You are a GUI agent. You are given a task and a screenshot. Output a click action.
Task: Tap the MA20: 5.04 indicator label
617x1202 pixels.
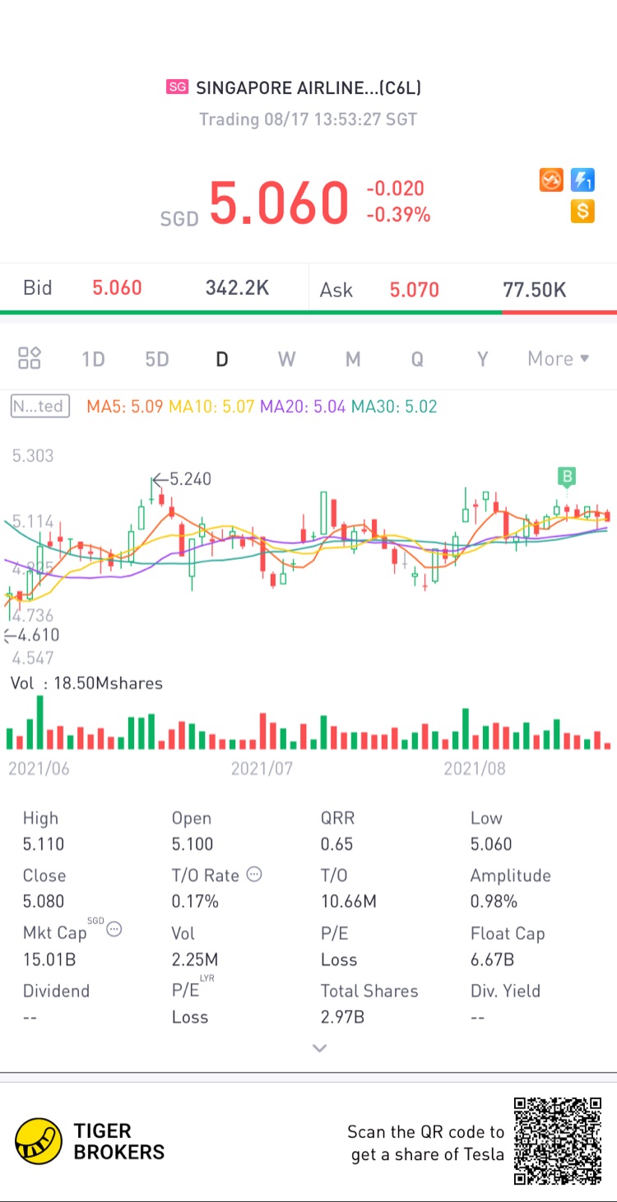[x=303, y=406]
